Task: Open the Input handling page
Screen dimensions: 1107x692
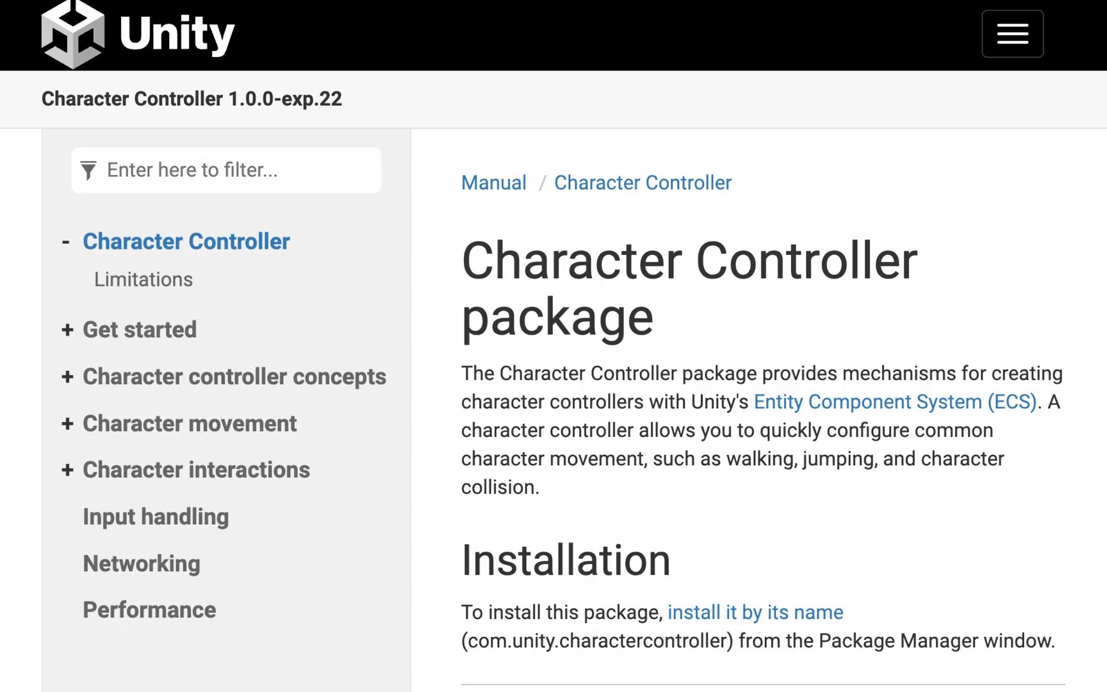Action: click(156, 517)
